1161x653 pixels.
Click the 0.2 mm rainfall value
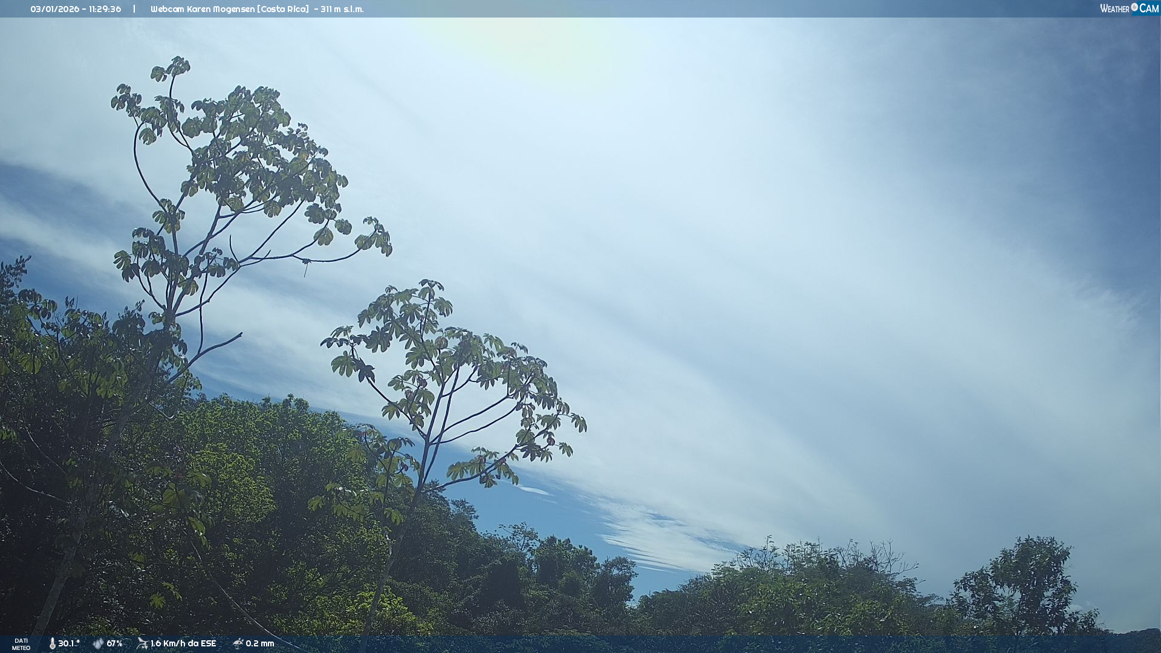(260, 643)
